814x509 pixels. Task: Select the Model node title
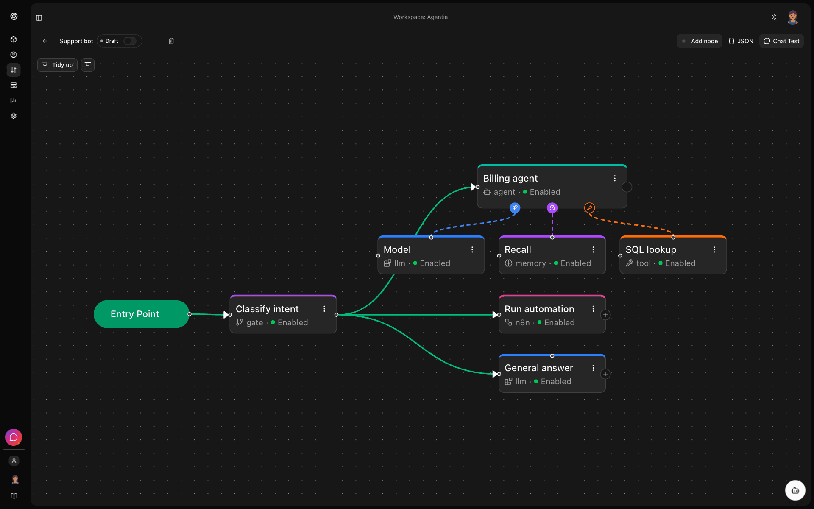(397, 250)
